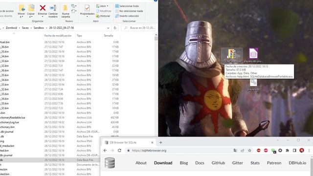Image resolution: width=313 pixels, height=176 pixels.
Task: Click the Sandbox breadcrumb
Action: 39,28
